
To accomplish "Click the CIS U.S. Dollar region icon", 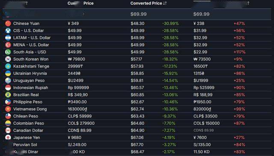I will coord(8,30).
